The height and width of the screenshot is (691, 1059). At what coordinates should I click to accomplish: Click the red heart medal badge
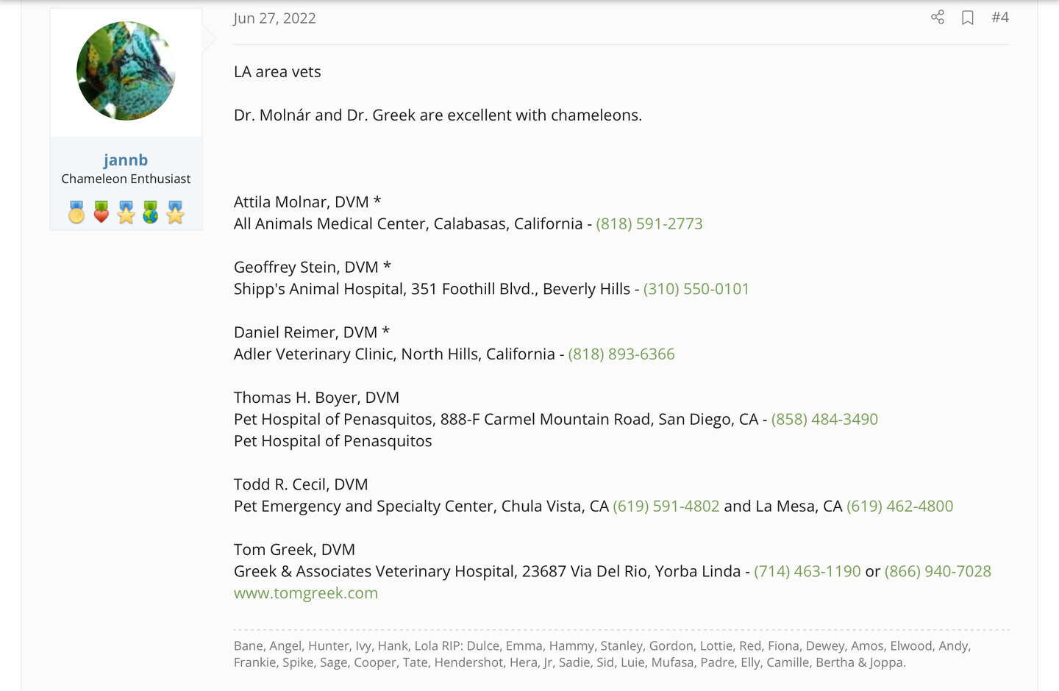pos(101,212)
